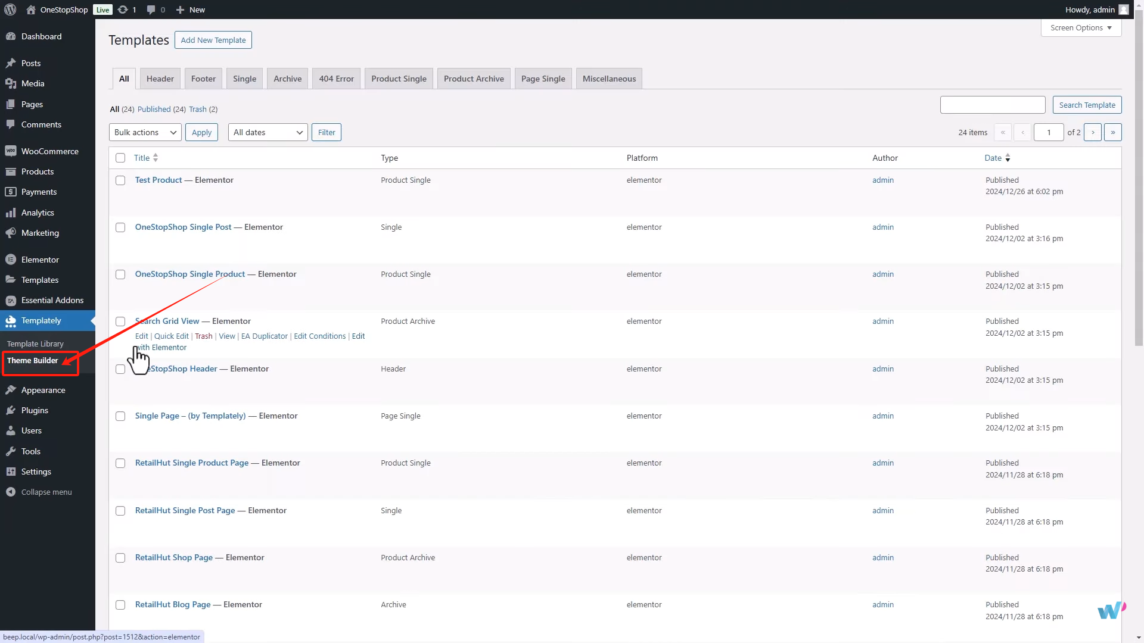Open the All dates filter dropdown

tap(267, 132)
